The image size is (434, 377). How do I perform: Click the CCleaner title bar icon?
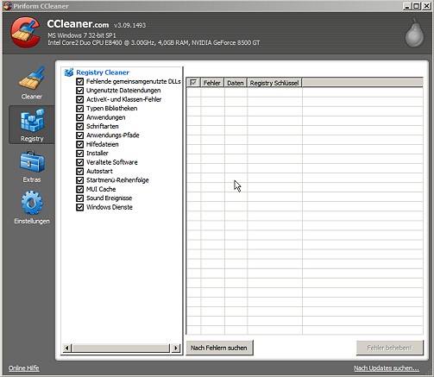(x=8, y=6)
